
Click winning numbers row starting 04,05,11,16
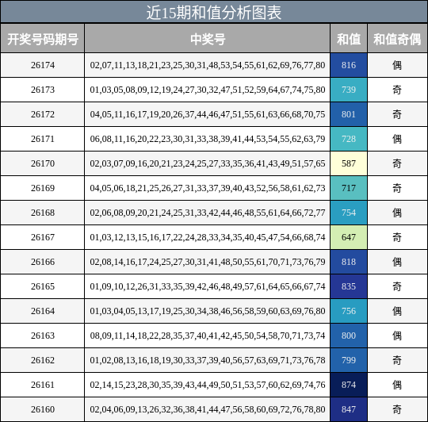tap(208, 114)
